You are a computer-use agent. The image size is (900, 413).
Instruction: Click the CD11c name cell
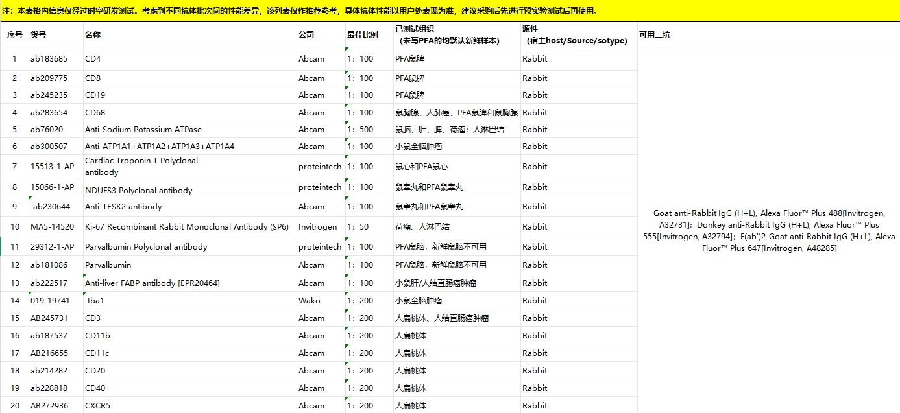190,353
